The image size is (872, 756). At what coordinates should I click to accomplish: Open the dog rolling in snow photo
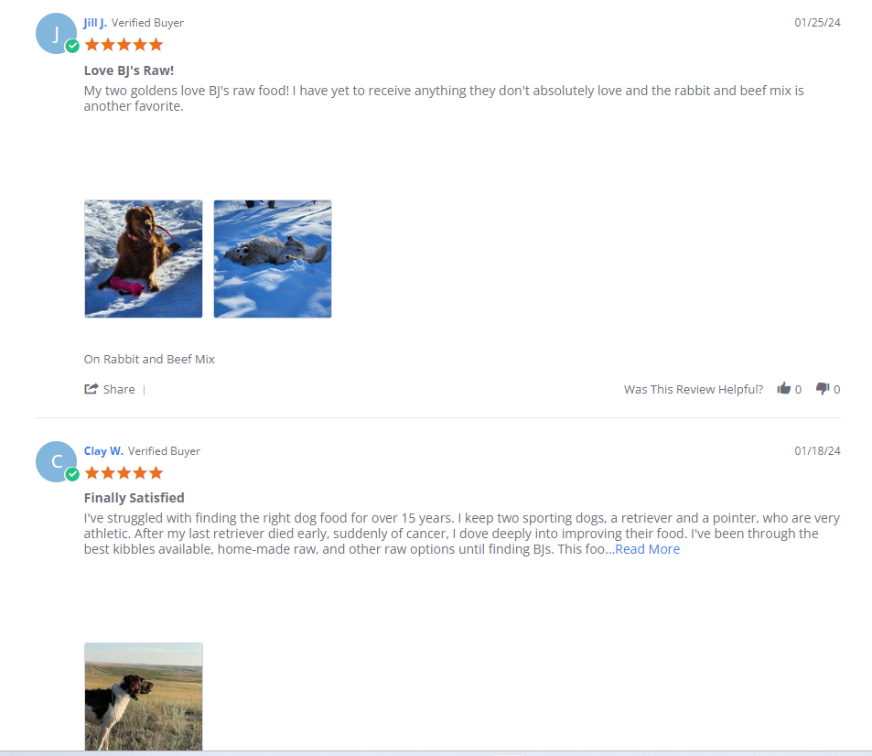(x=273, y=259)
